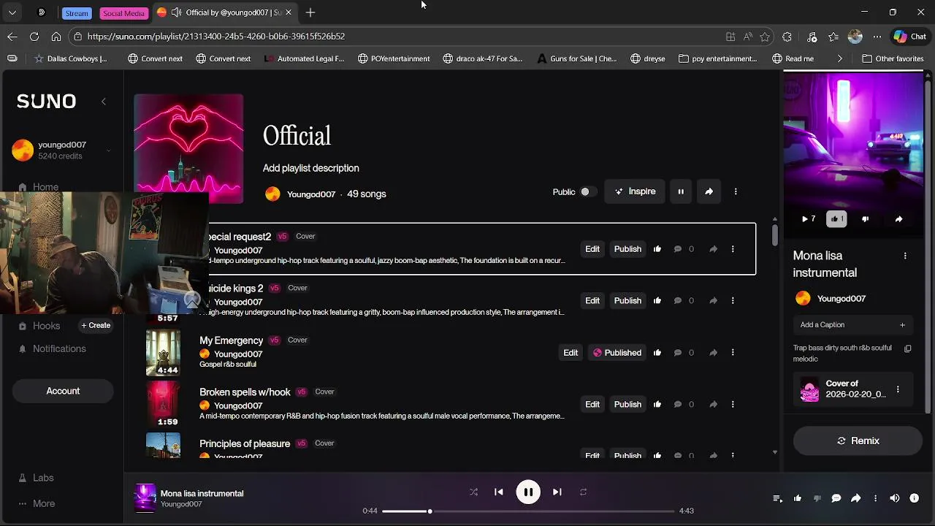Open more options for Suicide kings 2
Image resolution: width=935 pixels, height=526 pixels.
coord(733,301)
